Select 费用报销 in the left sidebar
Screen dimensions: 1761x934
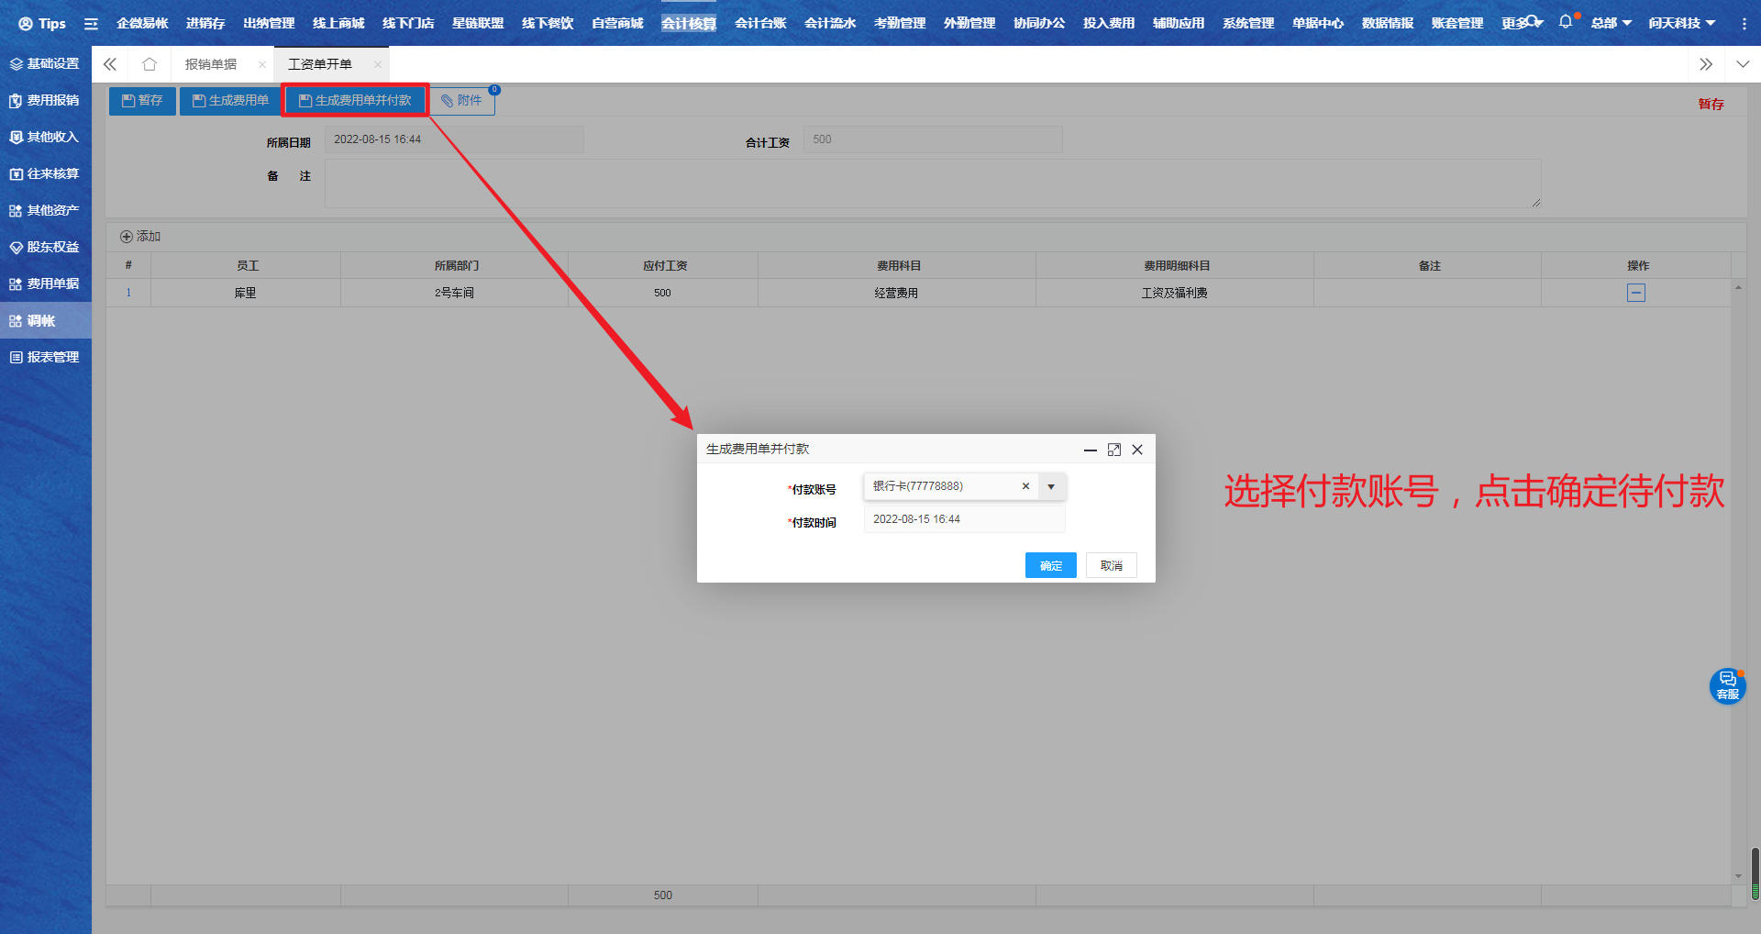46,100
